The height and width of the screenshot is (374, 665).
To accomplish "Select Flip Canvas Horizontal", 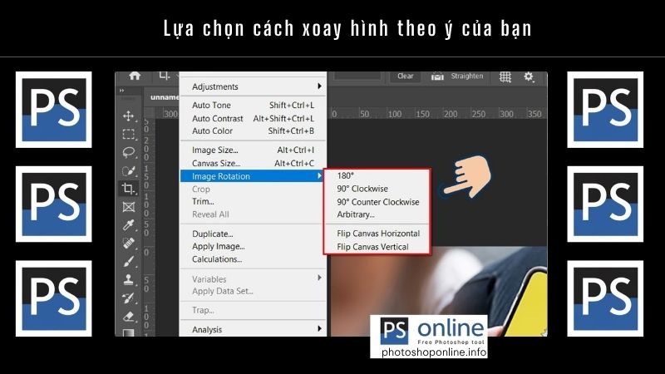I will click(x=377, y=234).
